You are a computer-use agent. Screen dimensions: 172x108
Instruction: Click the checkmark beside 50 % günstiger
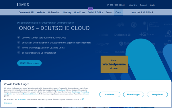pyautogui.click(x=19, y=53)
